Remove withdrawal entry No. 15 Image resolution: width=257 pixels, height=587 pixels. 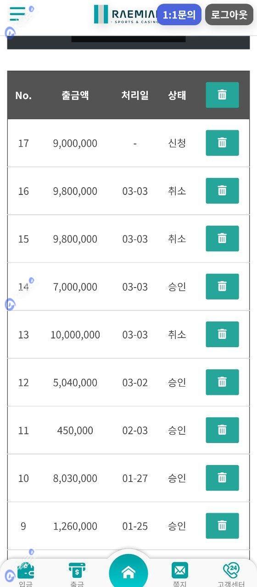pos(222,238)
